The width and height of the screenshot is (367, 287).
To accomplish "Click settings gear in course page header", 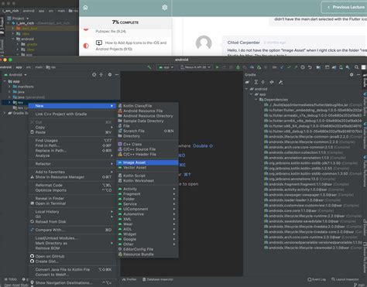I will (x=165, y=8).
